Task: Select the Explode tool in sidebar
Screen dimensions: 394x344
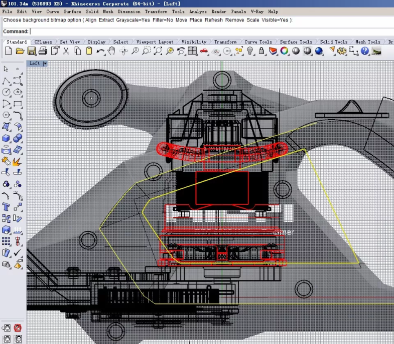Action: click(17, 161)
